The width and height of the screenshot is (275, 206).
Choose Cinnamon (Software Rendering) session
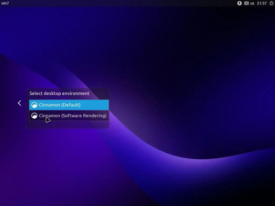69,116
